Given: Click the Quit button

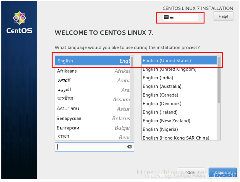Looking at the screenshot, I should pos(191,173).
